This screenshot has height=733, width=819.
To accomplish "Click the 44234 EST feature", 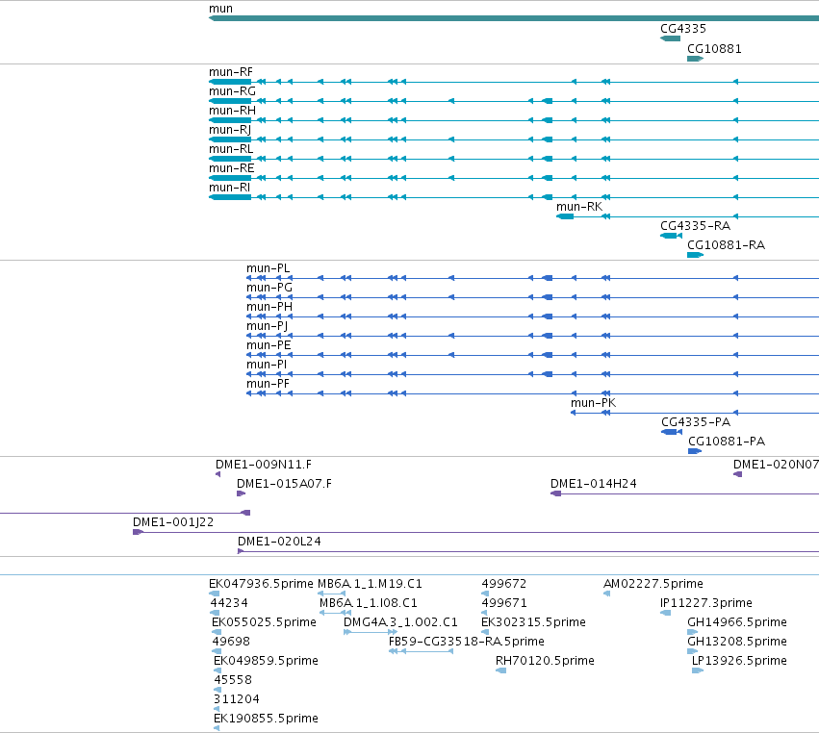I will [x=215, y=613].
